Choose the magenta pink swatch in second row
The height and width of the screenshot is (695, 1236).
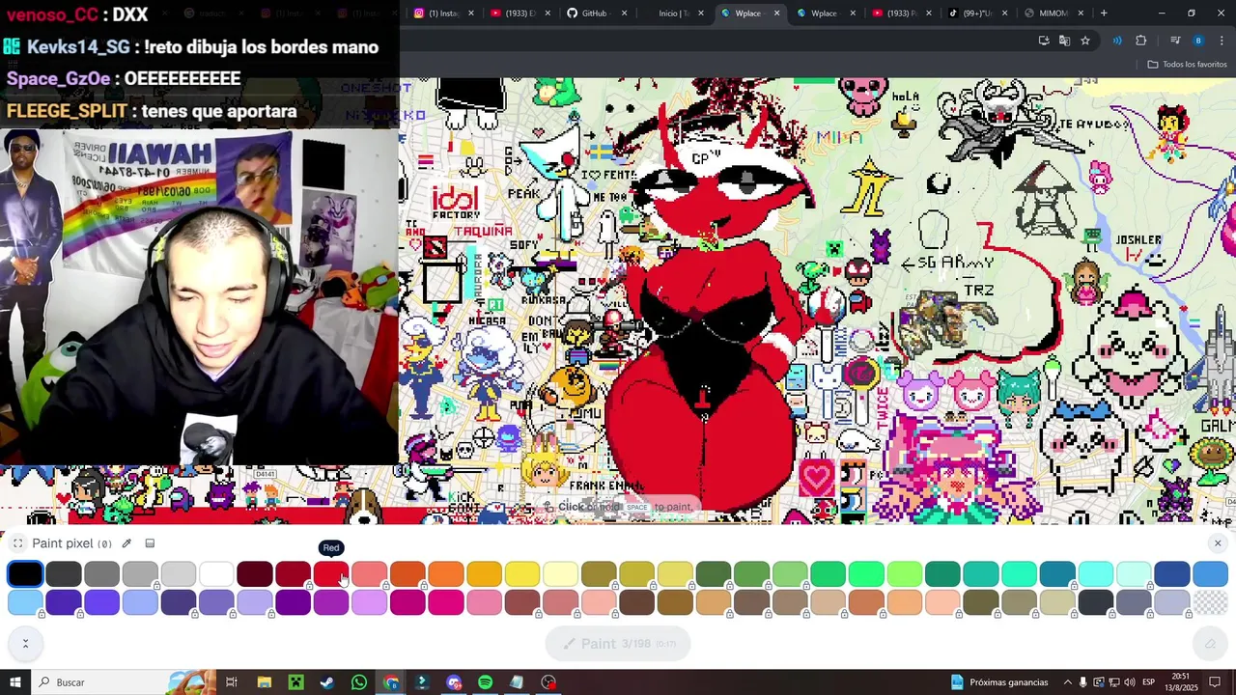coord(445,603)
